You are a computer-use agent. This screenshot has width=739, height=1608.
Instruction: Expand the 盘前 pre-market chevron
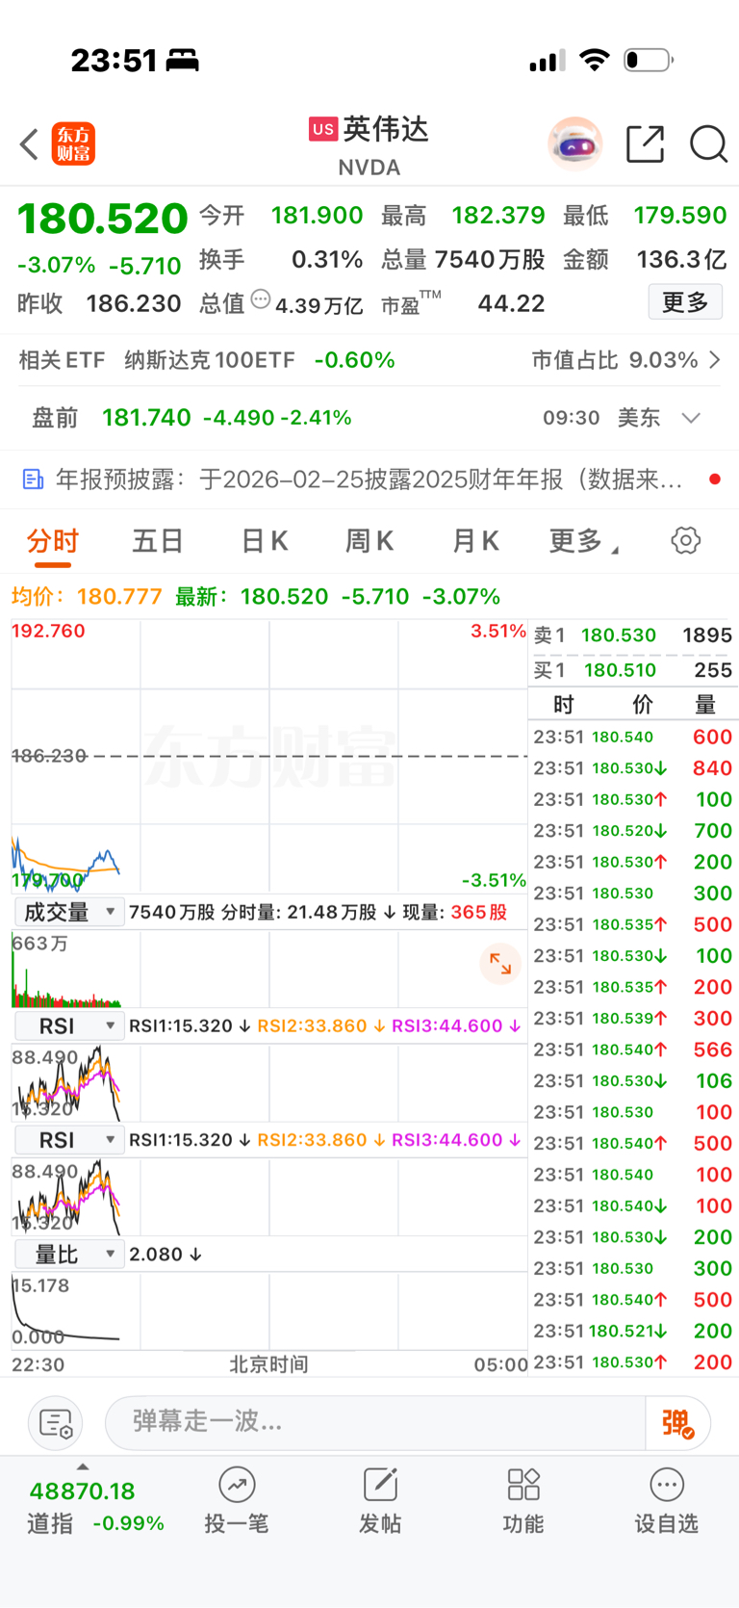click(691, 418)
